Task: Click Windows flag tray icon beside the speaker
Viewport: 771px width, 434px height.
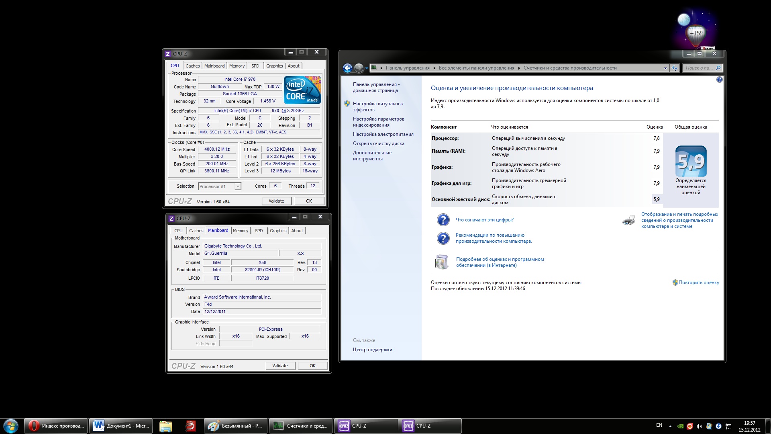Action: click(709, 426)
